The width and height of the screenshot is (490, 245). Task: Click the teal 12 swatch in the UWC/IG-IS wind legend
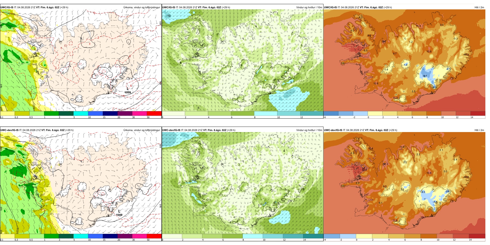(312, 113)
